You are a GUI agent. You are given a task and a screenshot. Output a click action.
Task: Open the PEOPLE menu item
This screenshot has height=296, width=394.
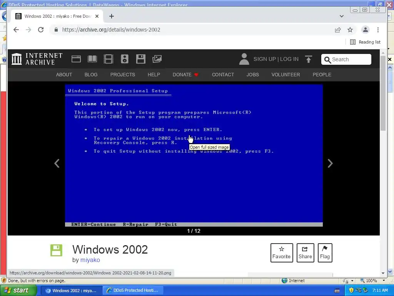[322, 74]
